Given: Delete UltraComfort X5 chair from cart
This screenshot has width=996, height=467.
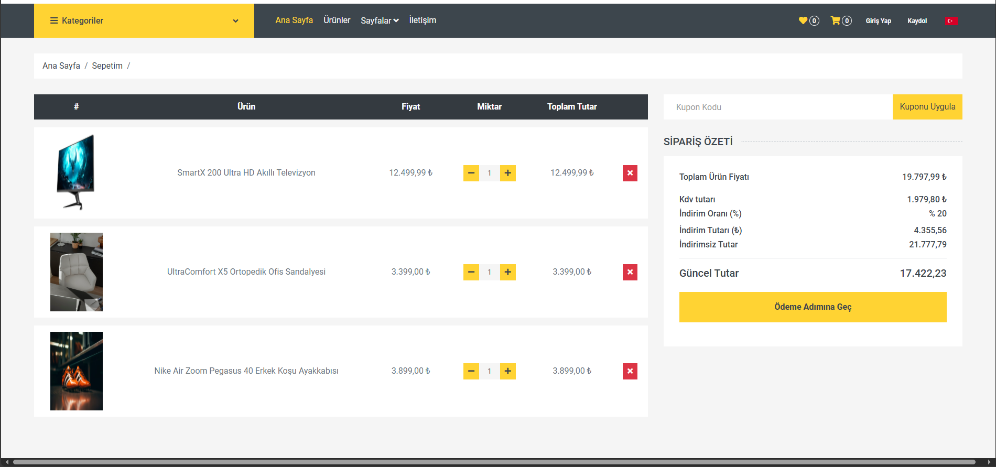Looking at the screenshot, I should click(x=630, y=272).
